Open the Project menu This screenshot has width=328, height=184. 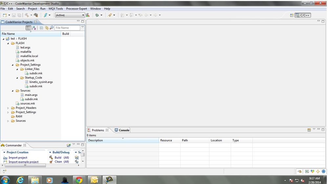click(x=33, y=9)
